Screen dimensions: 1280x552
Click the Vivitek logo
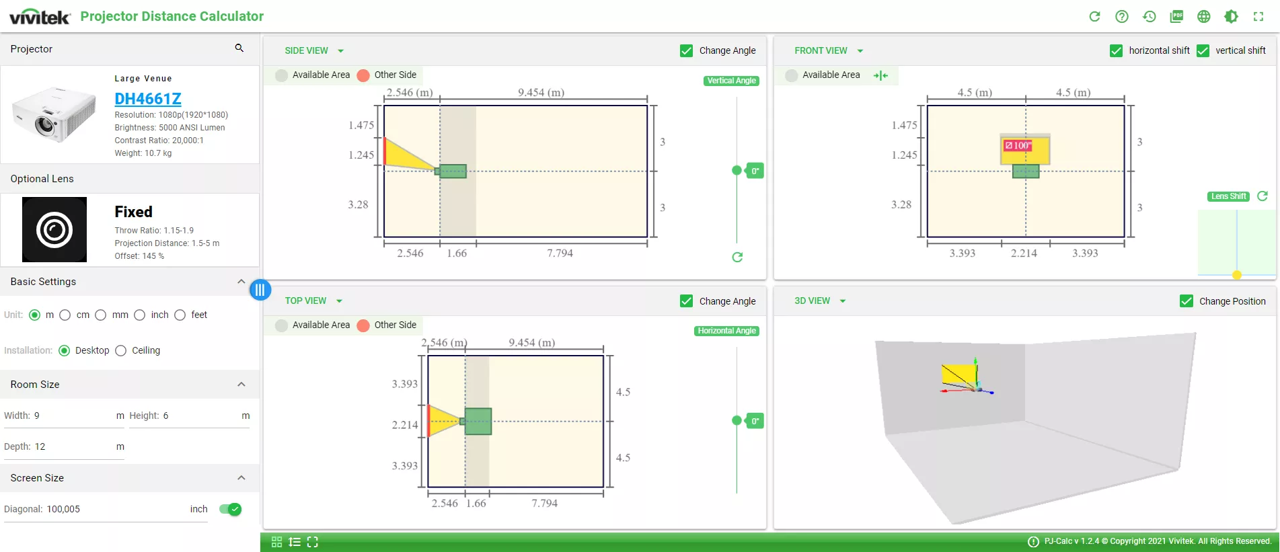pos(39,17)
